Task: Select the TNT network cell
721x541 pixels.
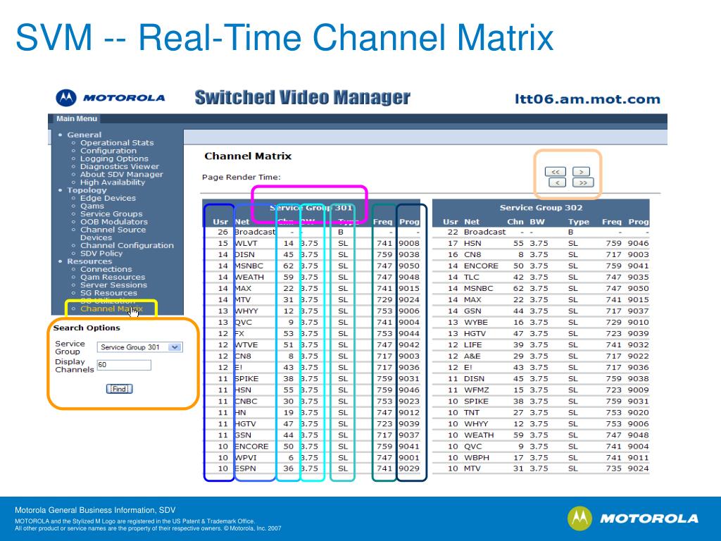Action: [x=471, y=413]
